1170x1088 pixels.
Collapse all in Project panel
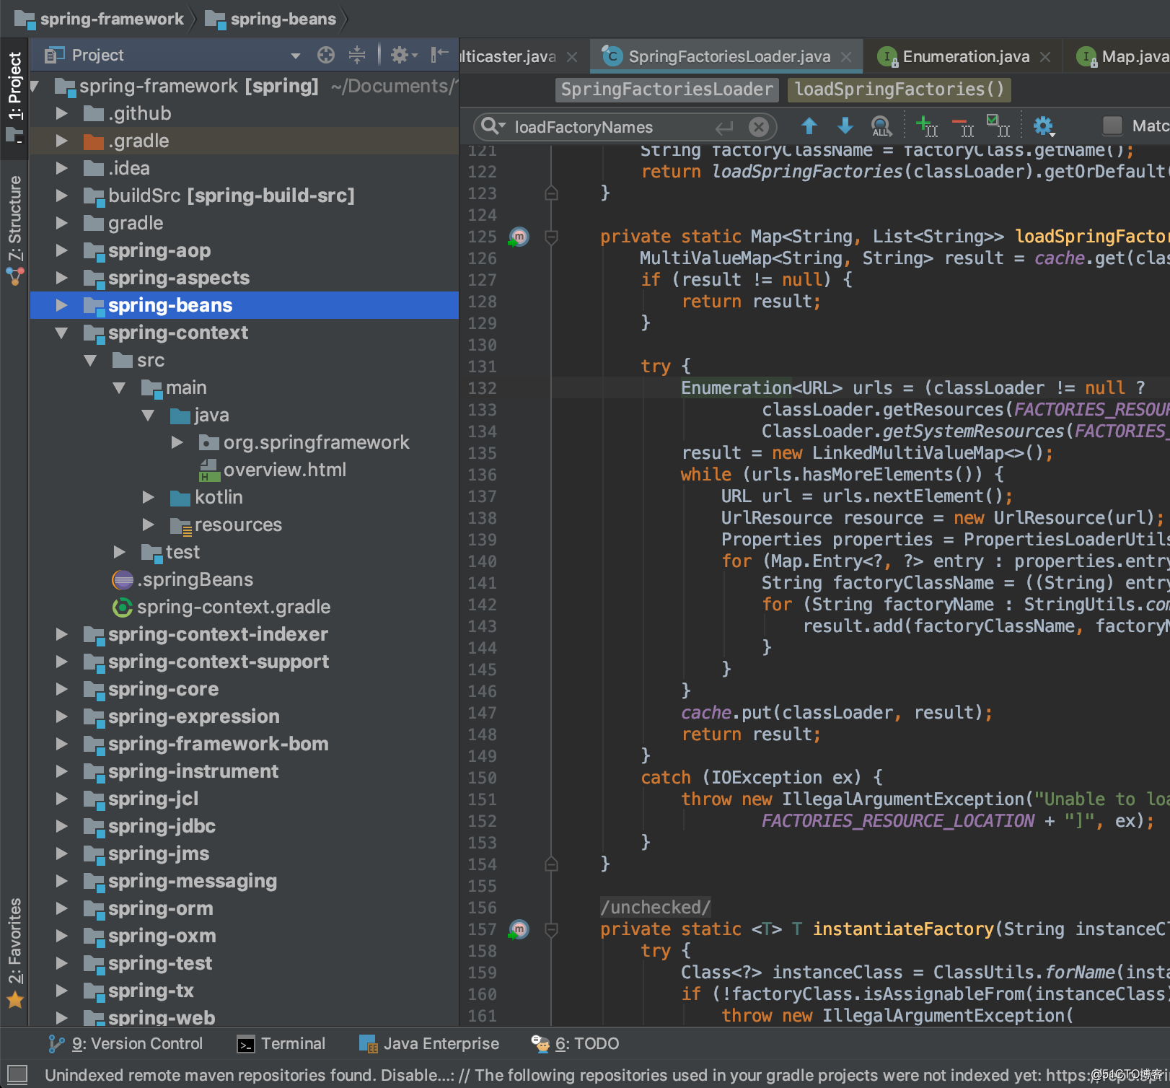(x=356, y=55)
